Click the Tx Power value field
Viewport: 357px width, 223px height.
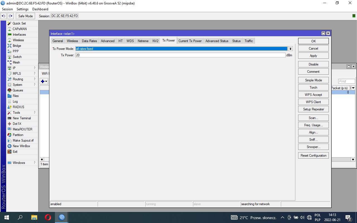(x=180, y=55)
